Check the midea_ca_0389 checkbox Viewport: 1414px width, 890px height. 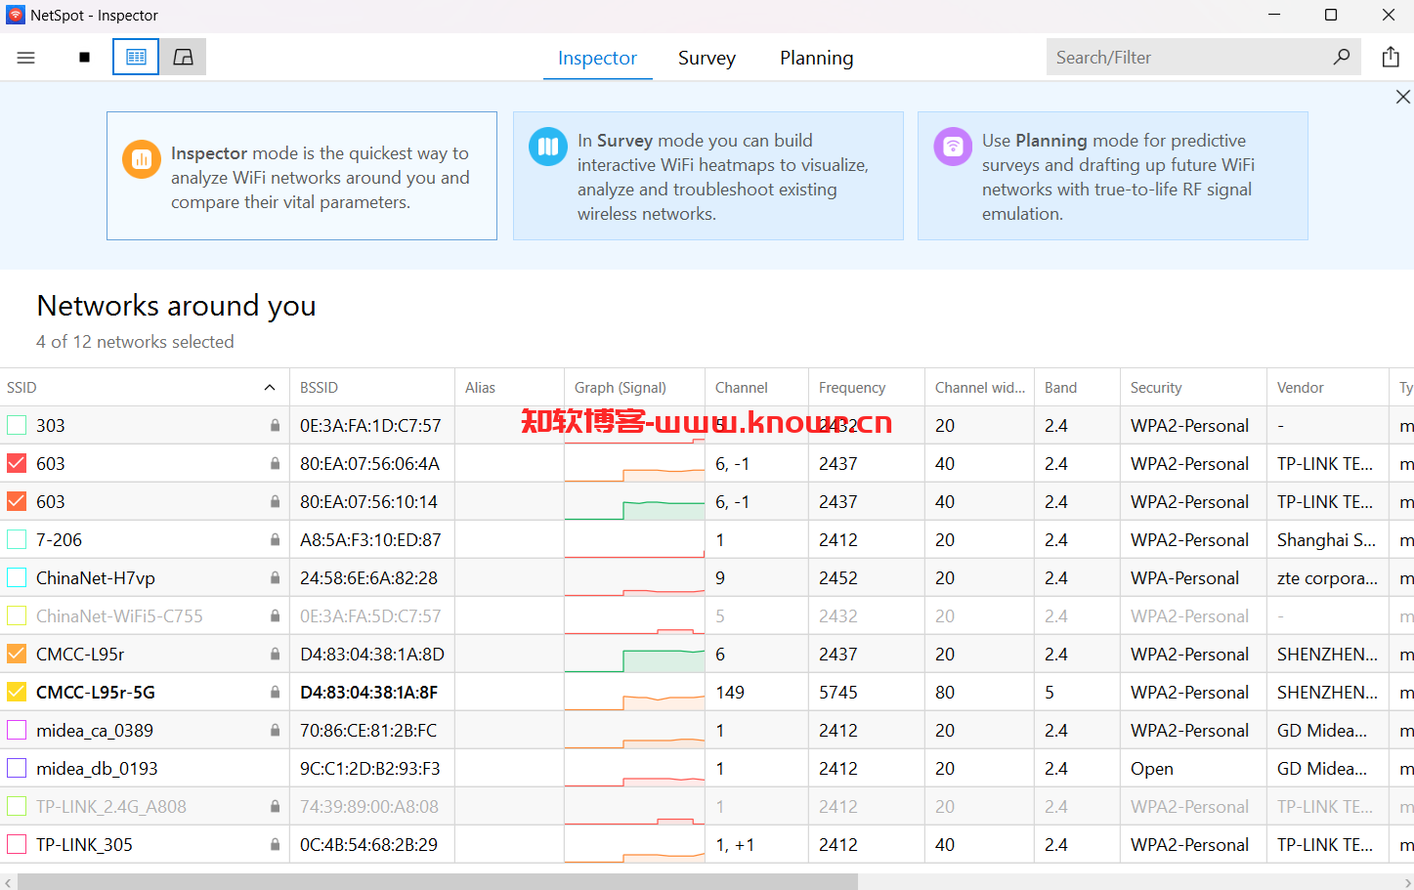(x=17, y=730)
